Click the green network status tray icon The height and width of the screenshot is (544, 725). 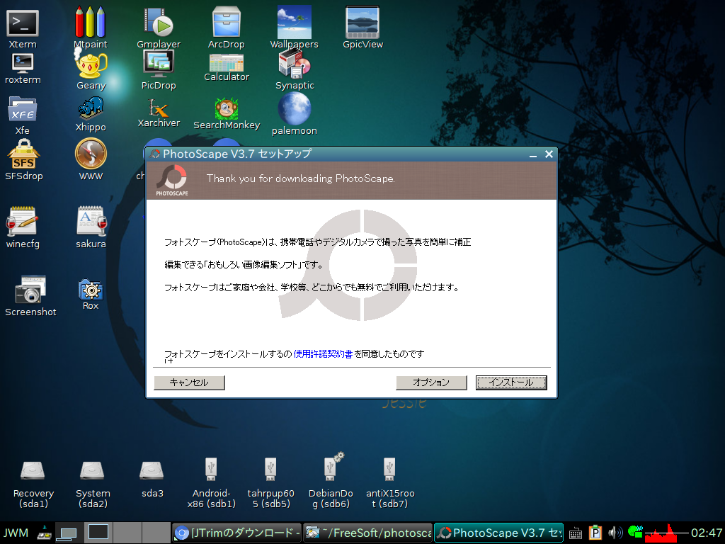635,532
